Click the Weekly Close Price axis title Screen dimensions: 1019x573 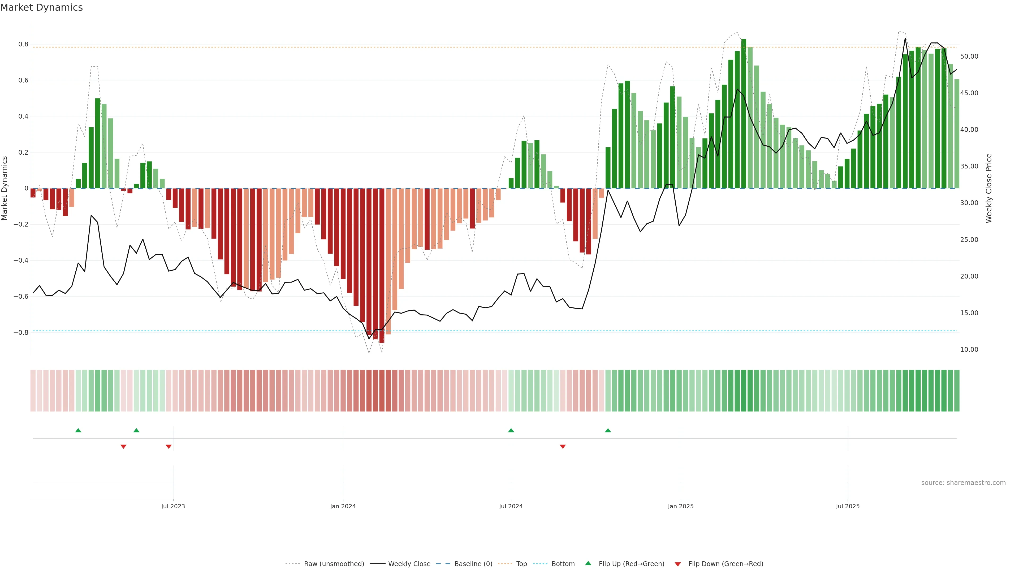point(989,188)
